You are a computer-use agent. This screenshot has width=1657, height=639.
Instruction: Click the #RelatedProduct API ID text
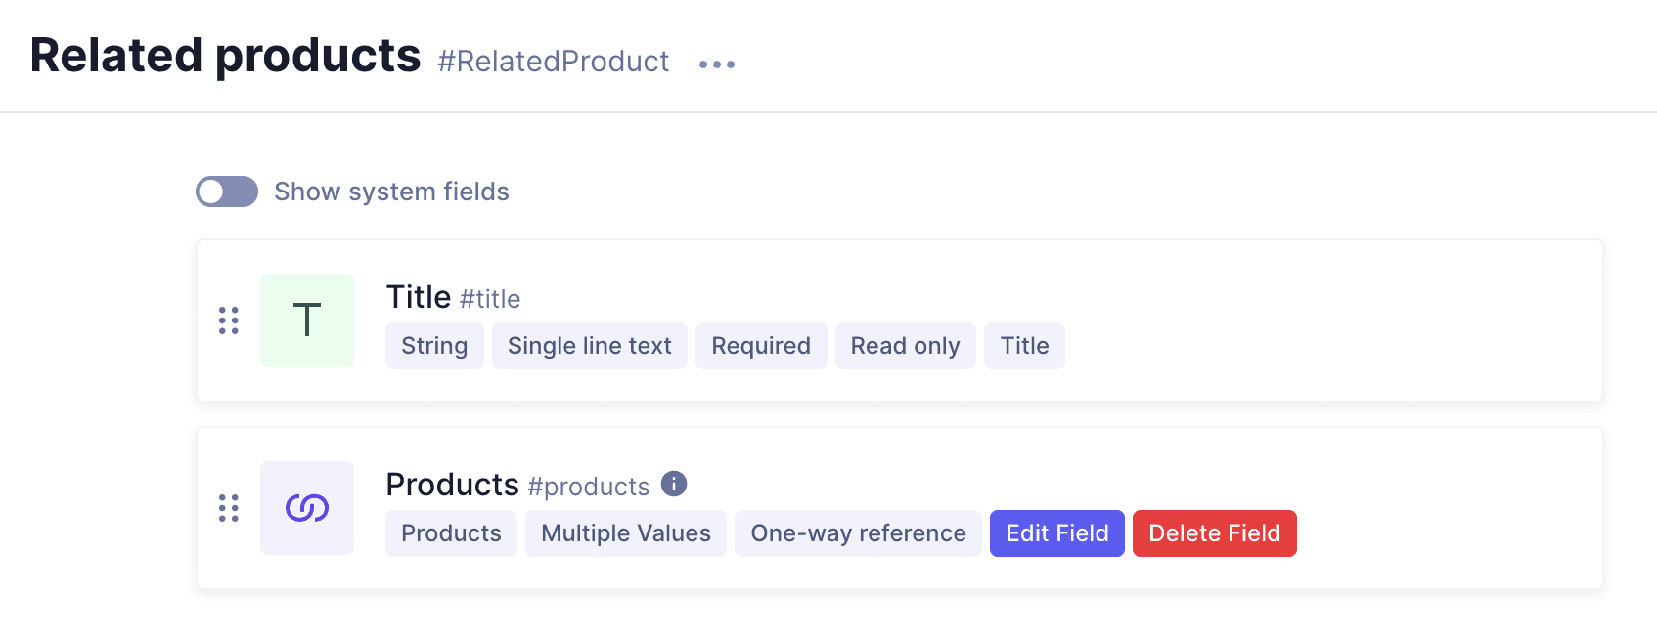click(x=554, y=62)
